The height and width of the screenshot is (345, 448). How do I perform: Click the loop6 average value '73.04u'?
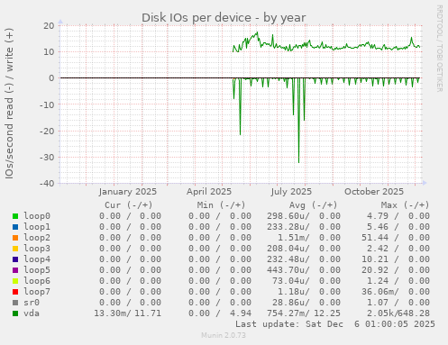(x=288, y=281)
